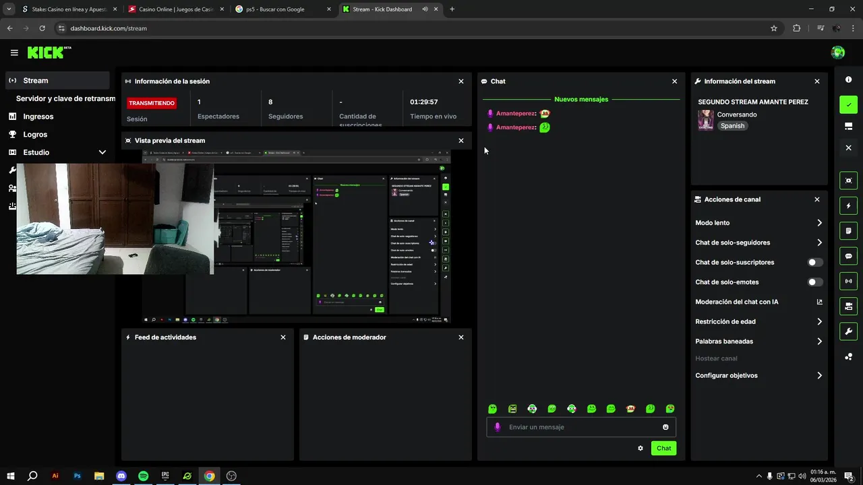Open the emoji picker in message box

(x=665, y=427)
